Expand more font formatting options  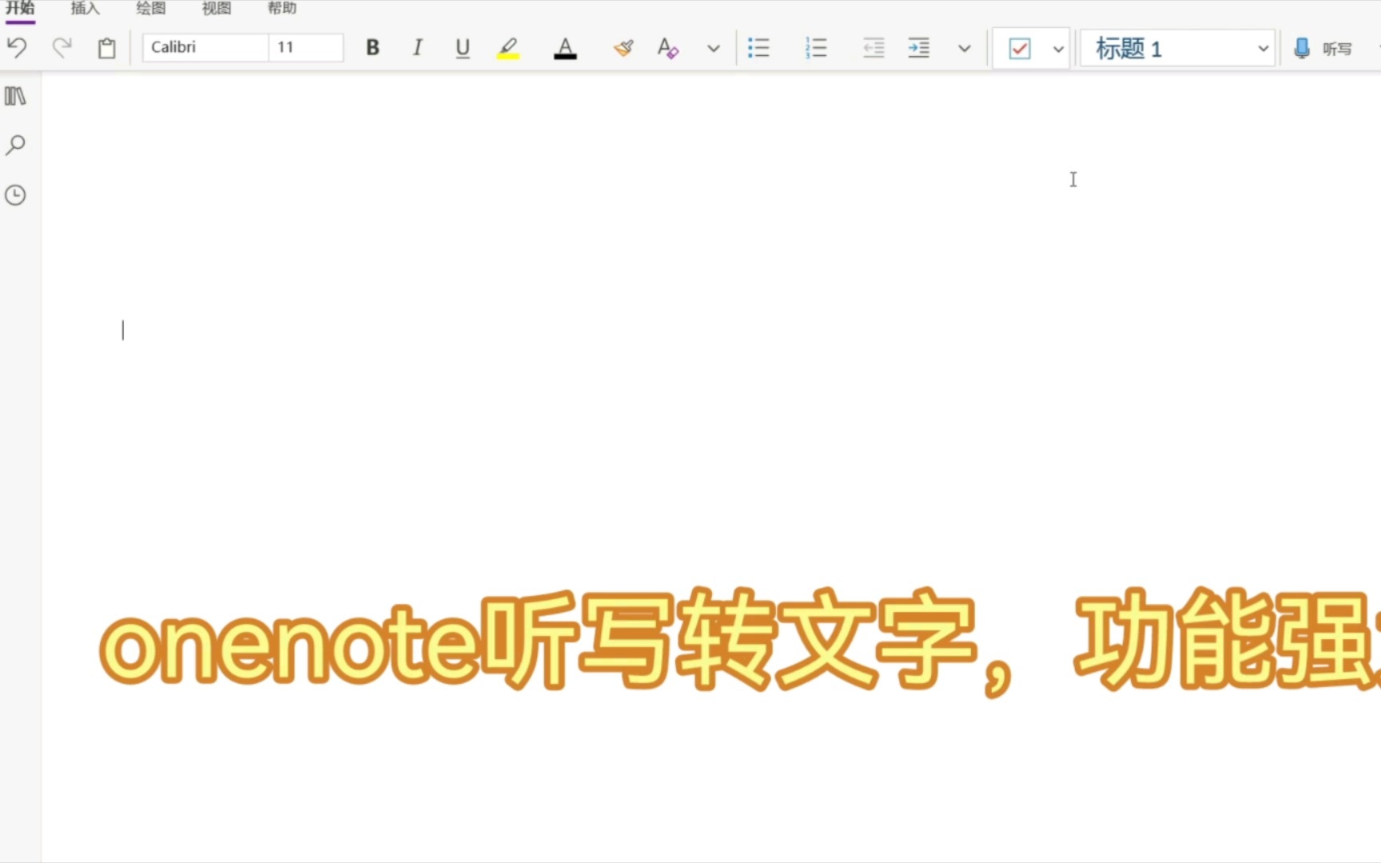[x=714, y=49]
